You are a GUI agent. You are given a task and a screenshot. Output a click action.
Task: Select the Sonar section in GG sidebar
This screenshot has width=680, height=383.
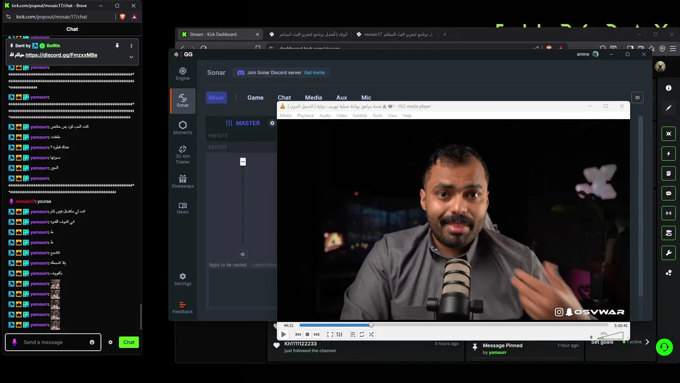182,101
